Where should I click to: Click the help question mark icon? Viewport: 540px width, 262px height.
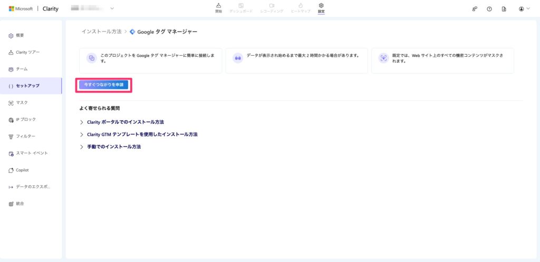pos(489,9)
